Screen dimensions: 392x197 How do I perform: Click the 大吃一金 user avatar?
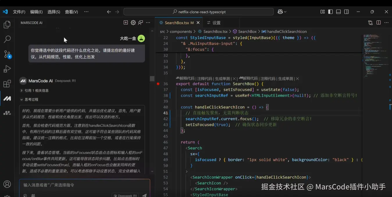(x=141, y=38)
